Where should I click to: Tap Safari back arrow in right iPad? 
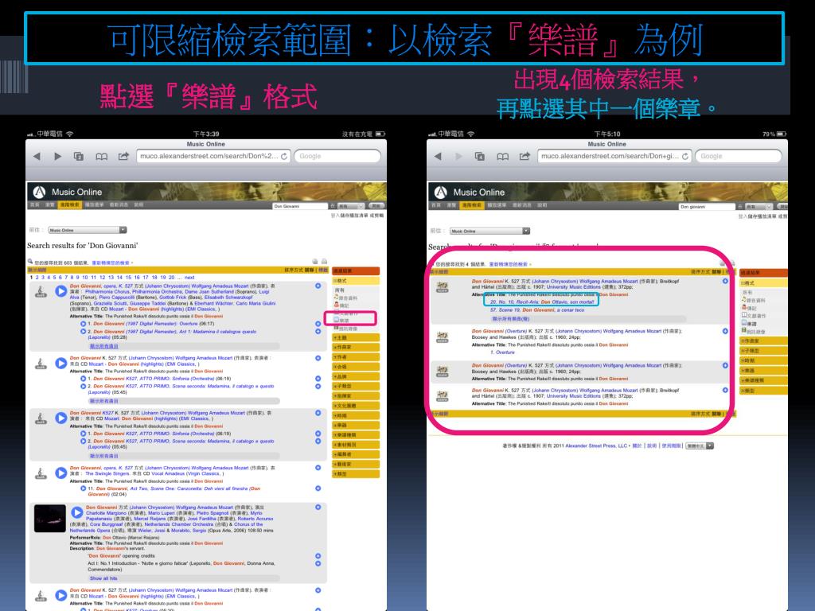click(x=438, y=157)
